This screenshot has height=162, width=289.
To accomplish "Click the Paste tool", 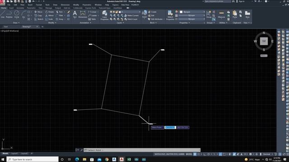I will point(235,14).
